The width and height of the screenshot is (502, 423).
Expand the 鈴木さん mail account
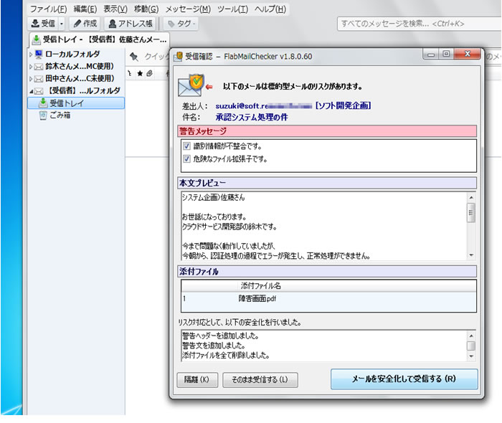(x=30, y=67)
